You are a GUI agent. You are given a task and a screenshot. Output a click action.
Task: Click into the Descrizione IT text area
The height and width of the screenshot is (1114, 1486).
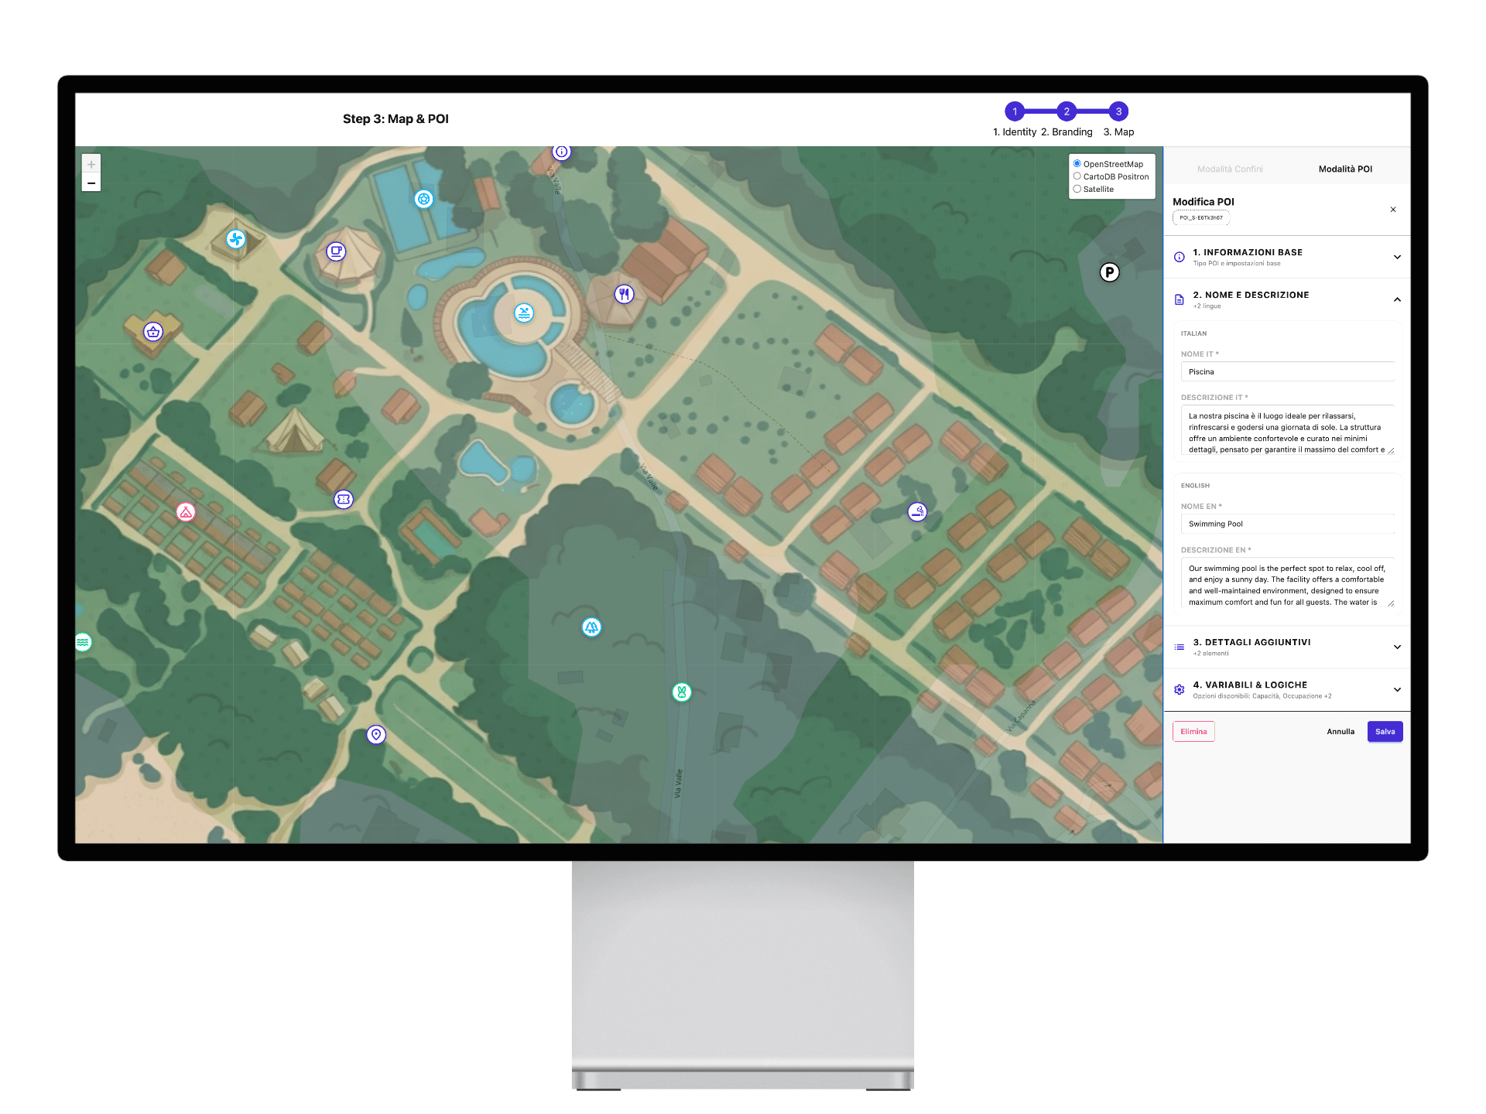tap(1287, 430)
